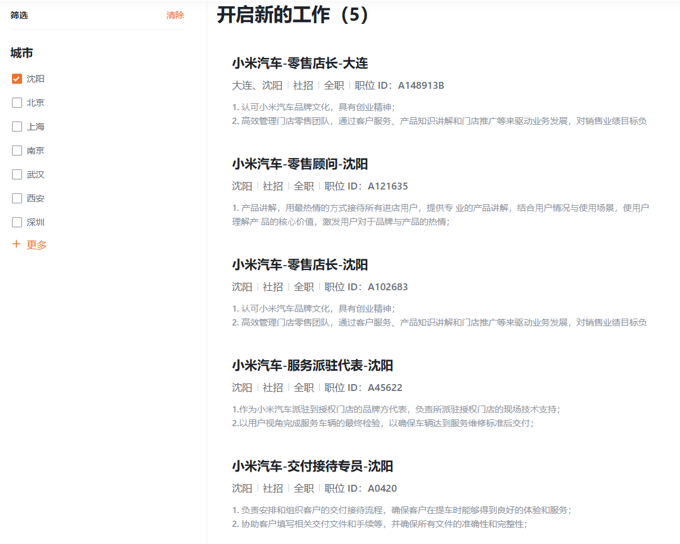Toggle the 西安 city filter
Image resolution: width=680 pixels, height=544 pixels.
[x=17, y=198]
